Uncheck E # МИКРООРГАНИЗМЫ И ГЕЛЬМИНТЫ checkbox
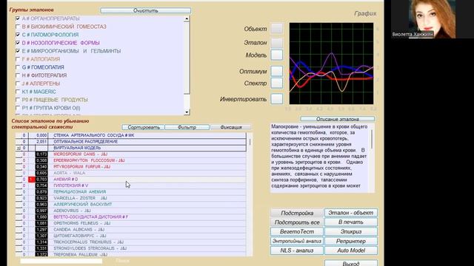The width and height of the screenshot is (474, 266). 18,51
